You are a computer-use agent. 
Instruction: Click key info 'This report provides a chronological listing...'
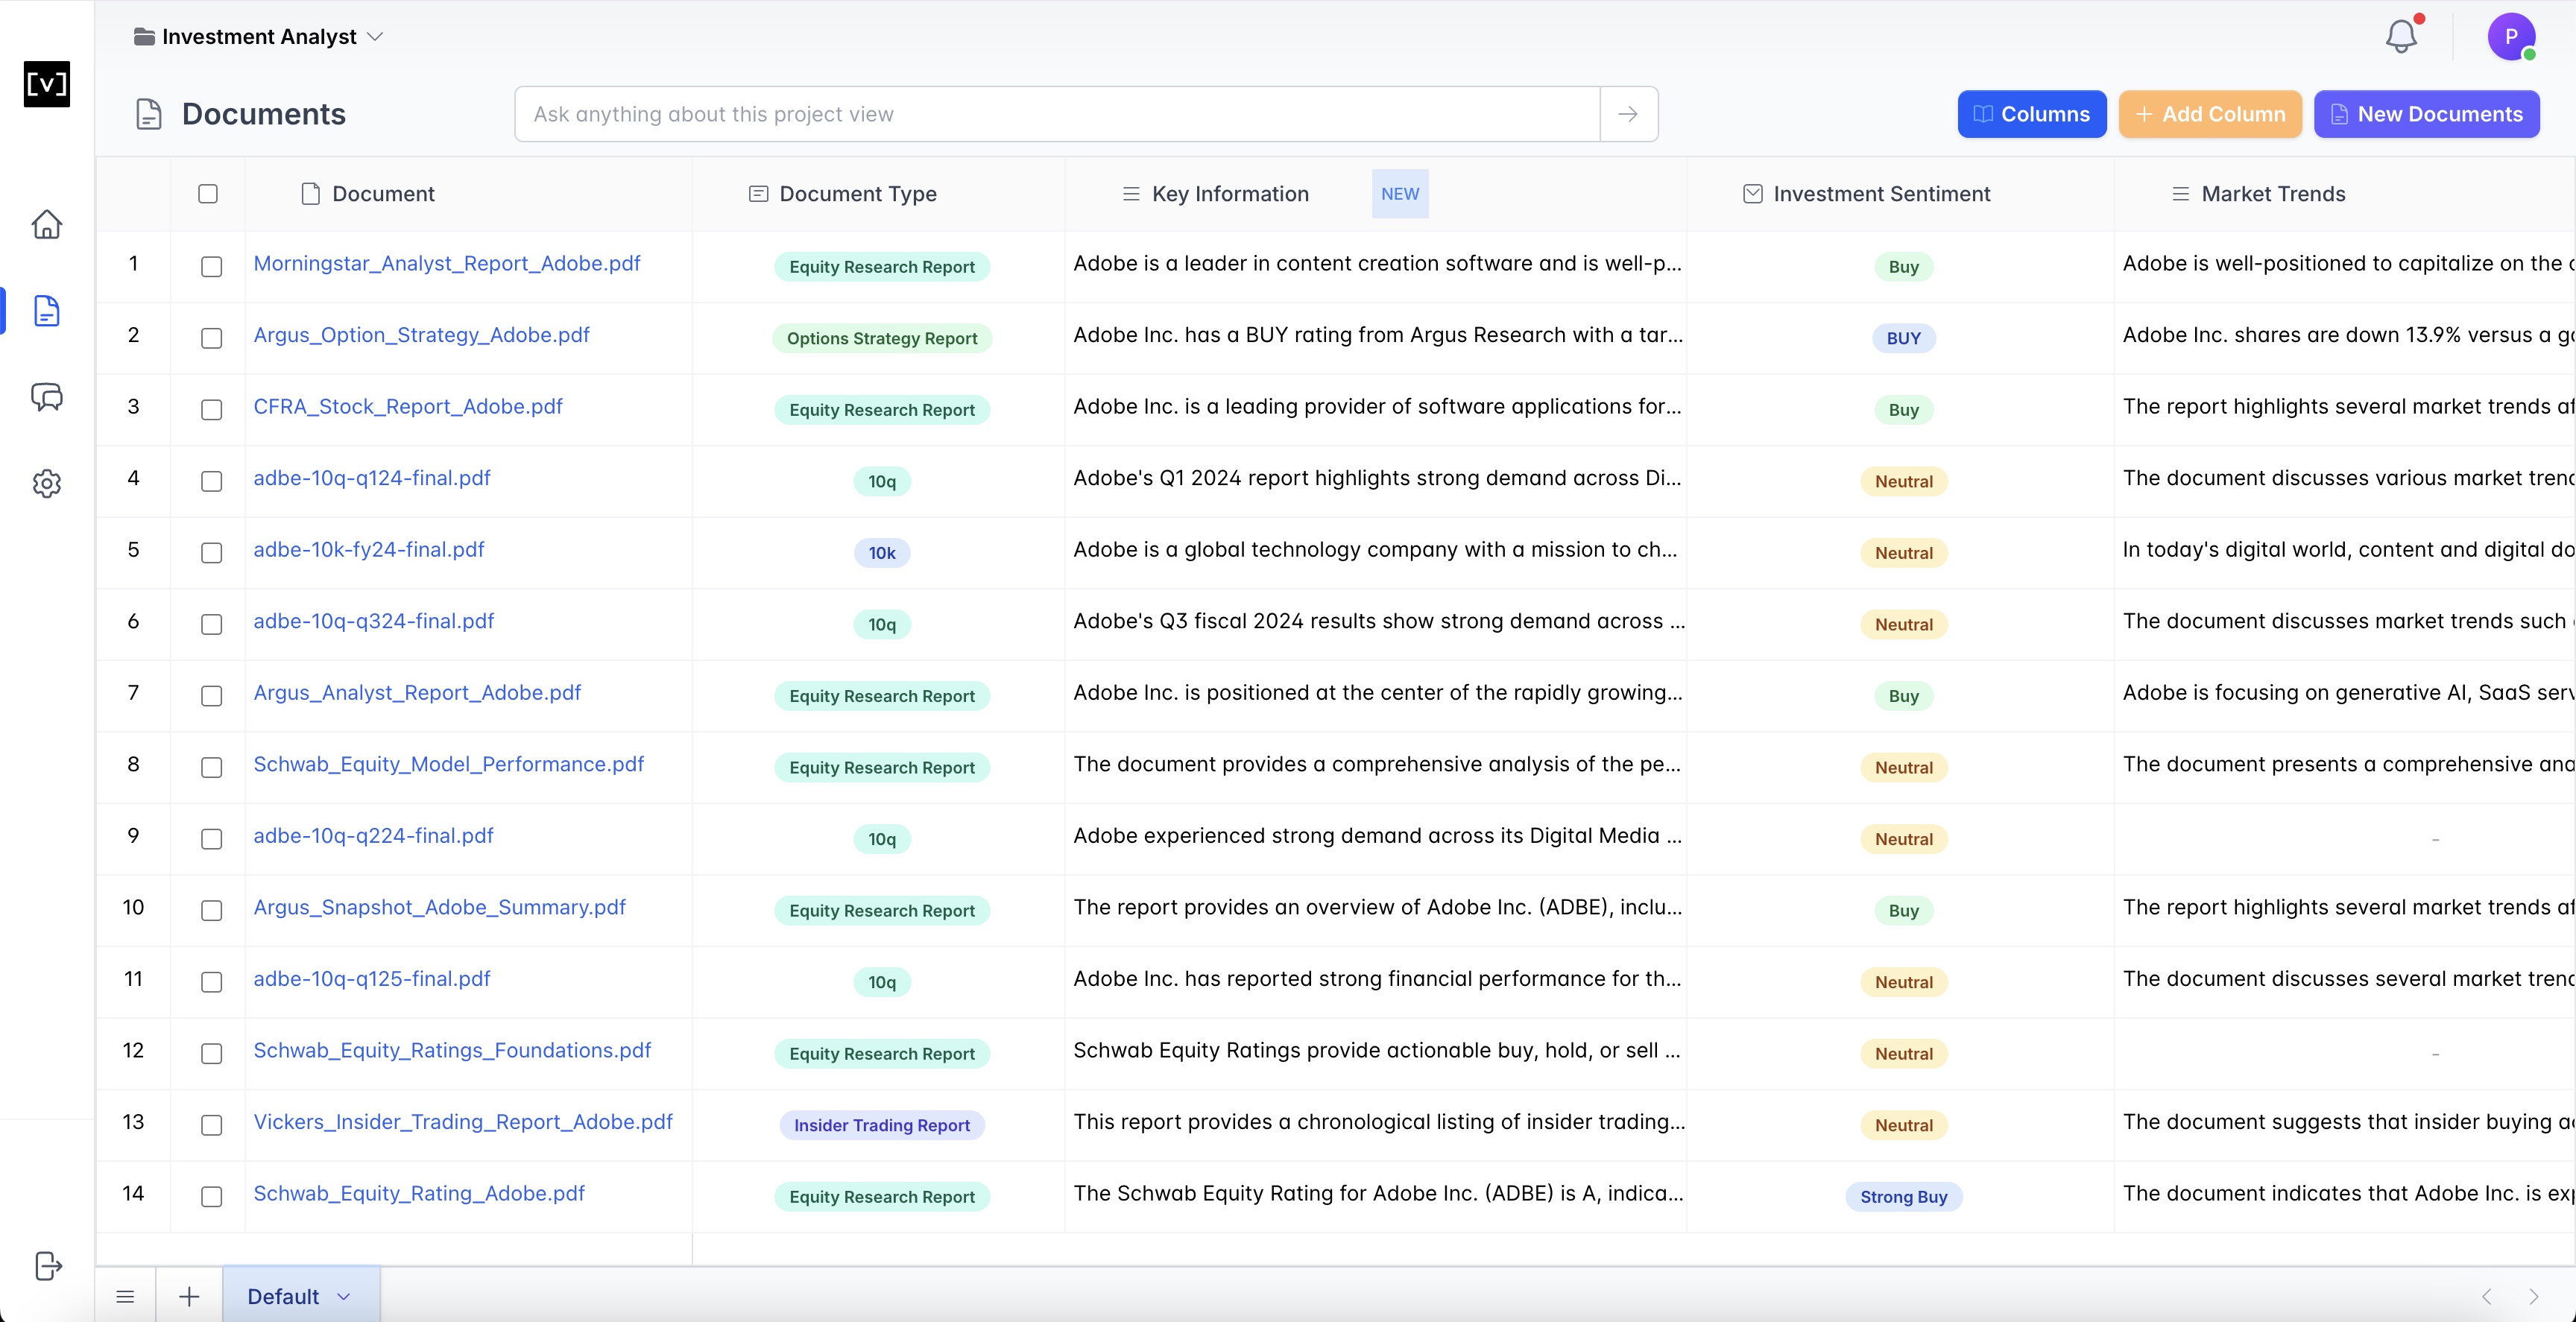pyautogui.click(x=1378, y=1121)
